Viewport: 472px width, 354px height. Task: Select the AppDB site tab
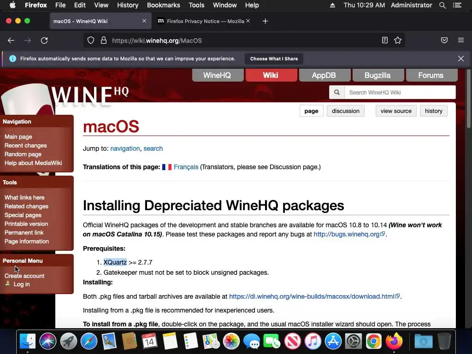(324, 75)
